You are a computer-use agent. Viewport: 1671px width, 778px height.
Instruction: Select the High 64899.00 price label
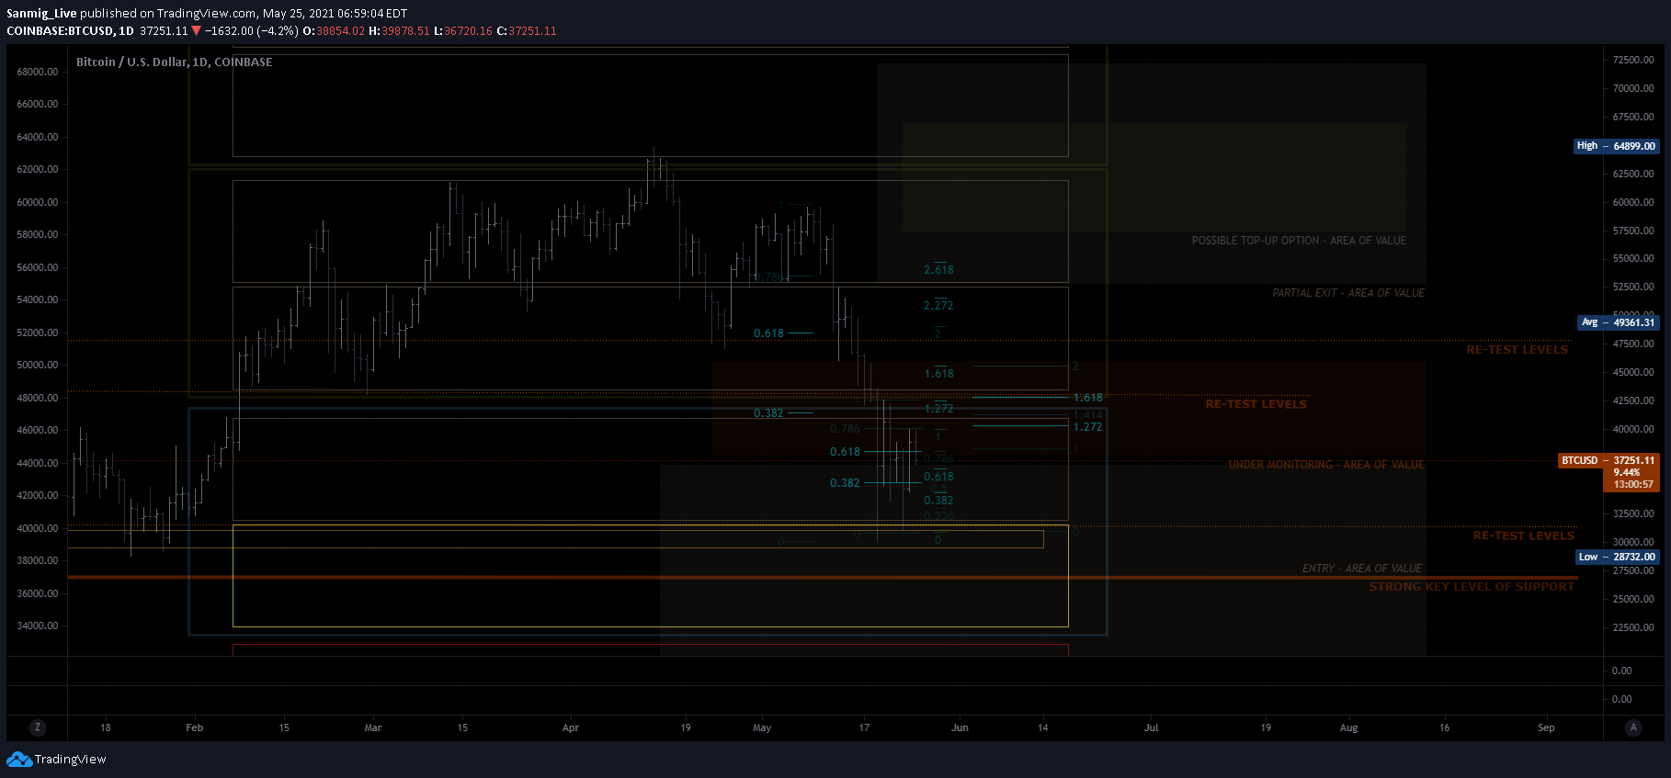[x=1616, y=145]
